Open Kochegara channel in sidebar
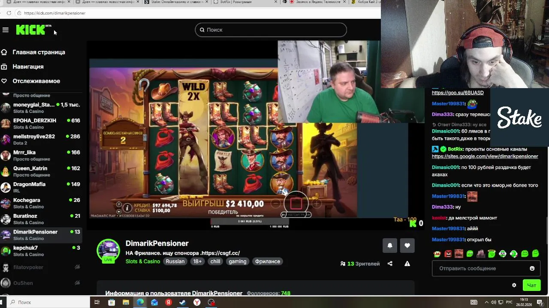 point(41,203)
